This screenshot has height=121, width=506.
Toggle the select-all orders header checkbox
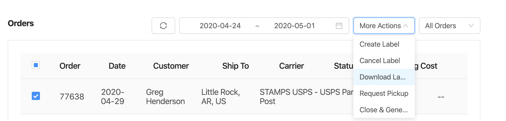[x=36, y=65]
